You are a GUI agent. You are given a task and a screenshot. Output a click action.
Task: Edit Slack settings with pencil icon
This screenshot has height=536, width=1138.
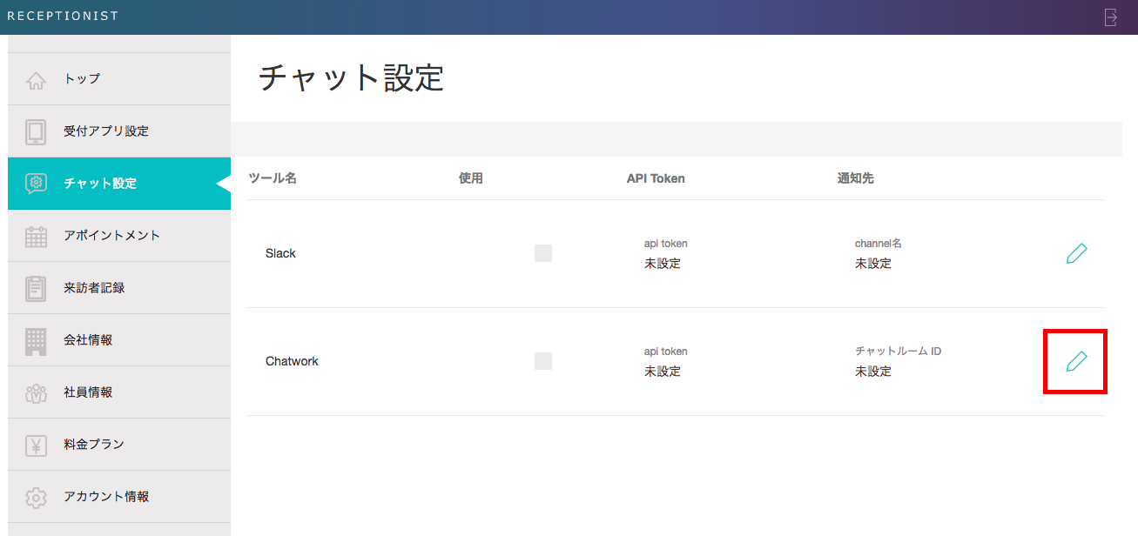click(1076, 254)
